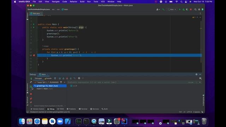Open Run menu in menu bar

[x=89, y=1]
